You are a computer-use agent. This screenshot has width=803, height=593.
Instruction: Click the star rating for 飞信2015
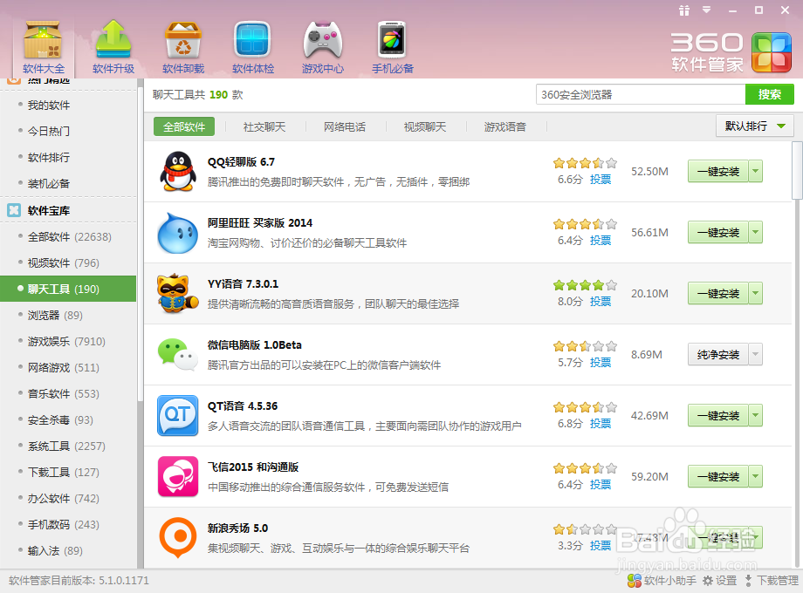click(x=583, y=467)
